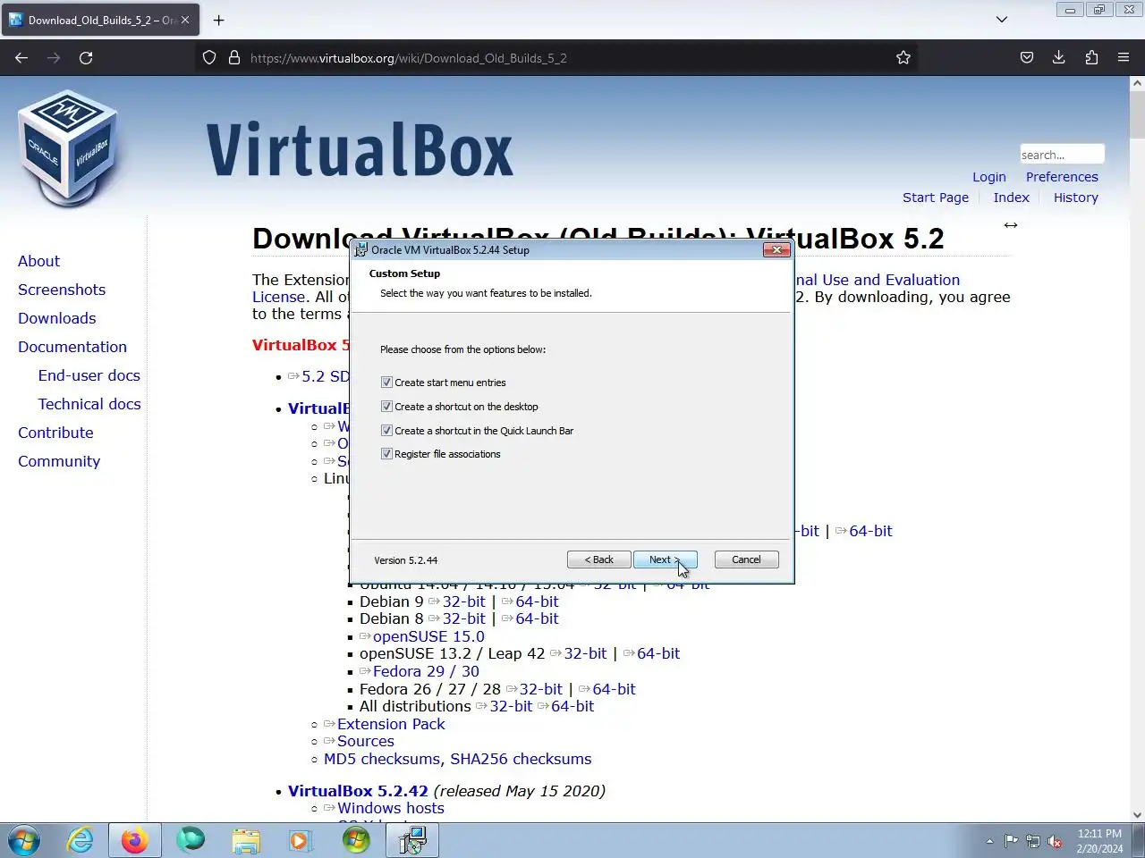Select the VirtualBox installer taskbar icon

point(412,840)
